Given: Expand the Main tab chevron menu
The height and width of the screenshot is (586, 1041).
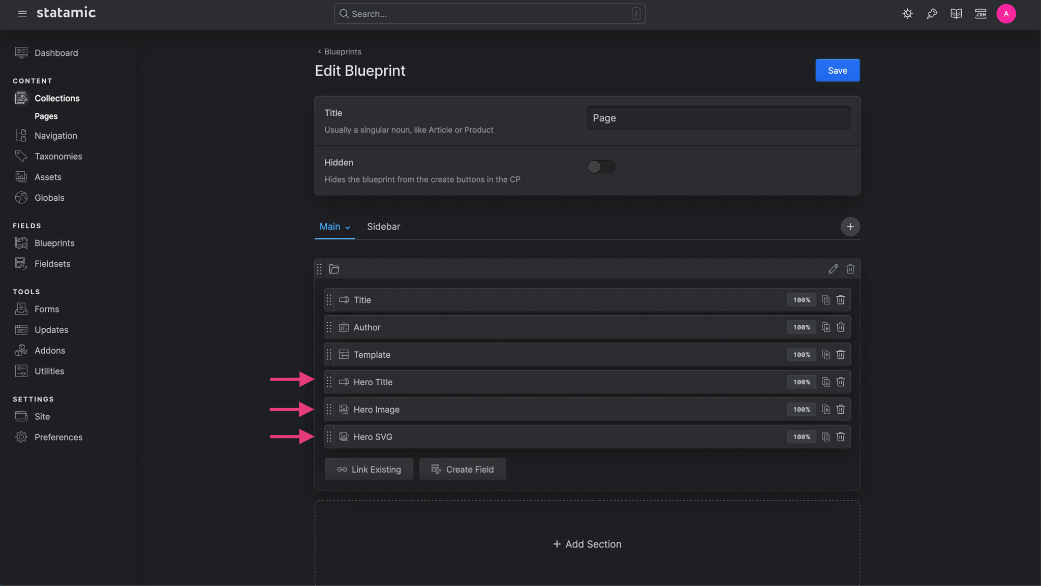Looking at the screenshot, I should [x=348, y=228].
